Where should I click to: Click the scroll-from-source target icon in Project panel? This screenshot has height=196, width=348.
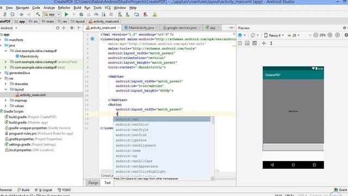tap(58, 28)
